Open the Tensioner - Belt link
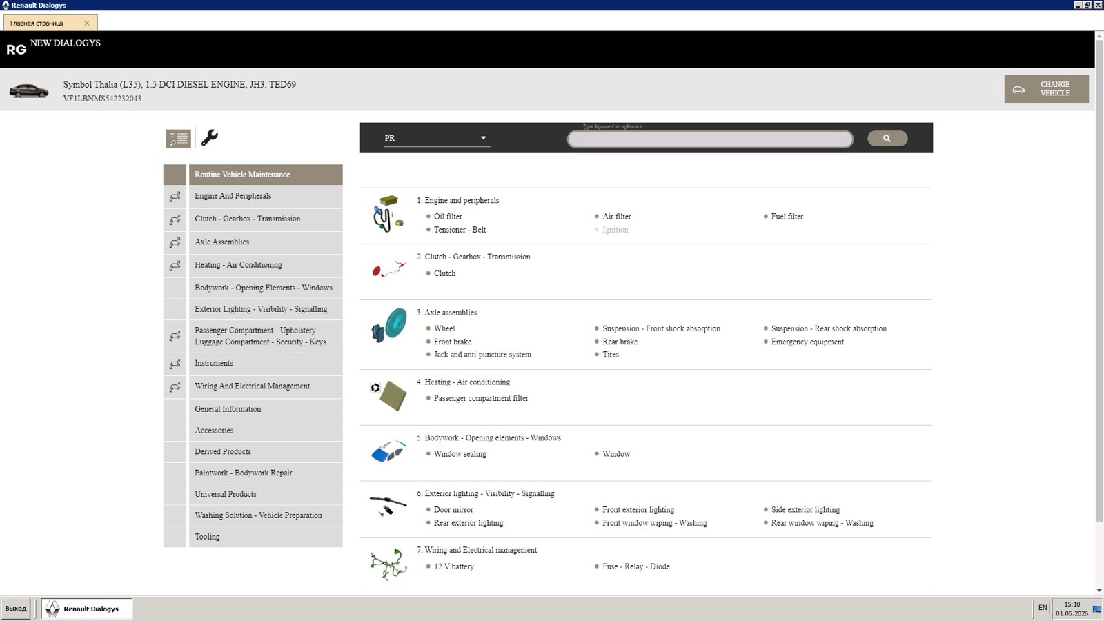Viewport: 1104px width, 621px height. [460, 230]
